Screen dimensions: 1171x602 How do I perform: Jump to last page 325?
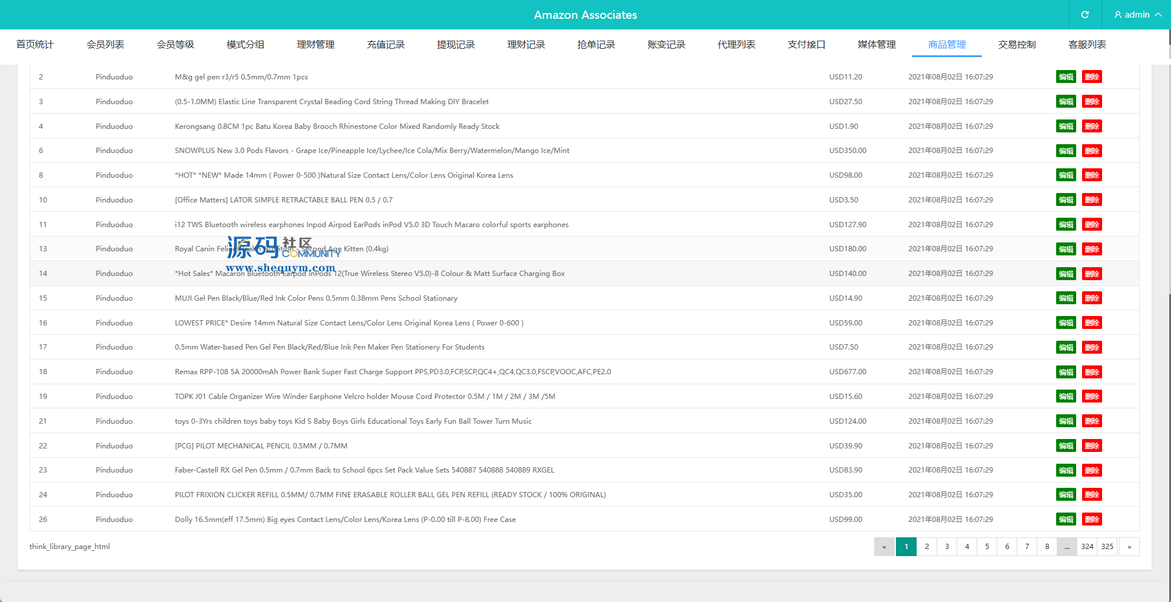tap(1107, 547)
